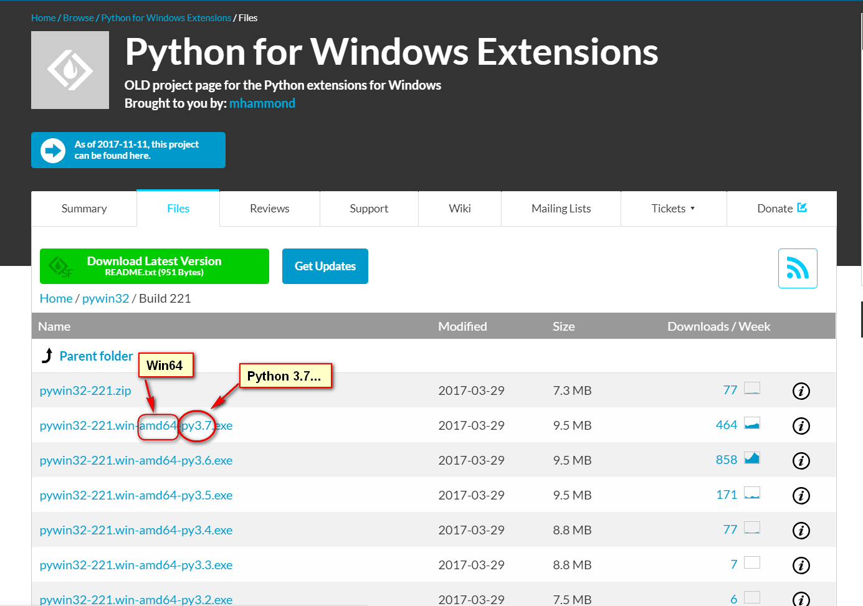Click Home in the top breadcrumb

[44, 18]
